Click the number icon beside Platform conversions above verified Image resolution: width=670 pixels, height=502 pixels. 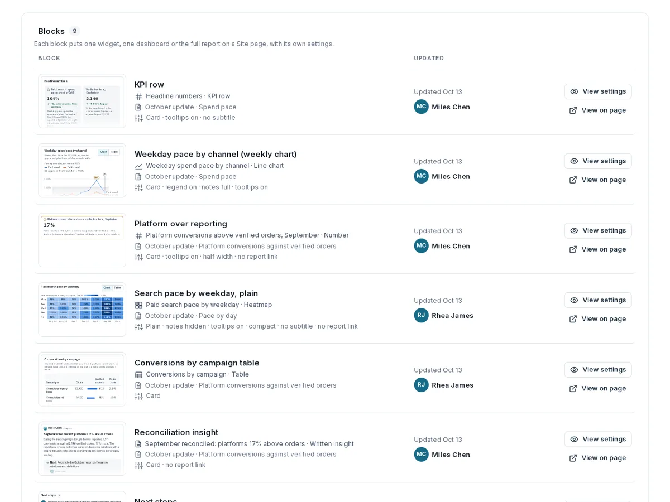point(139,235)
